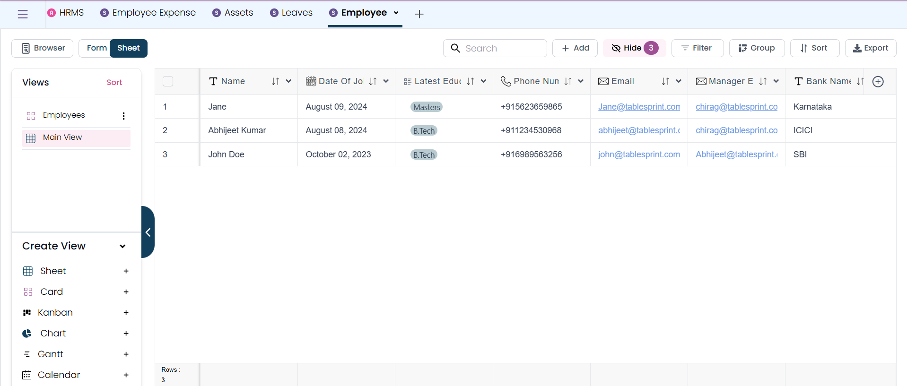907x386 pixels.
Task: Switch to Form mode
Action: [x=96, y=48]
